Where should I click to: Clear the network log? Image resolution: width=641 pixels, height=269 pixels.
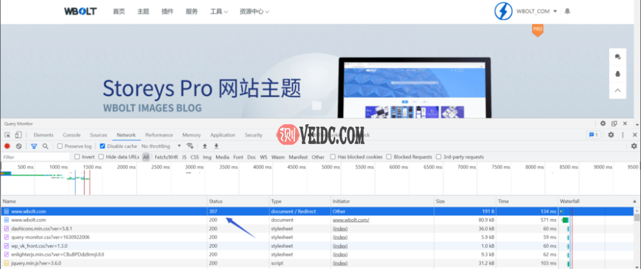tap(19, 146)
